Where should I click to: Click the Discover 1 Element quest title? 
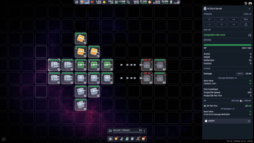[x=121, y=130]
